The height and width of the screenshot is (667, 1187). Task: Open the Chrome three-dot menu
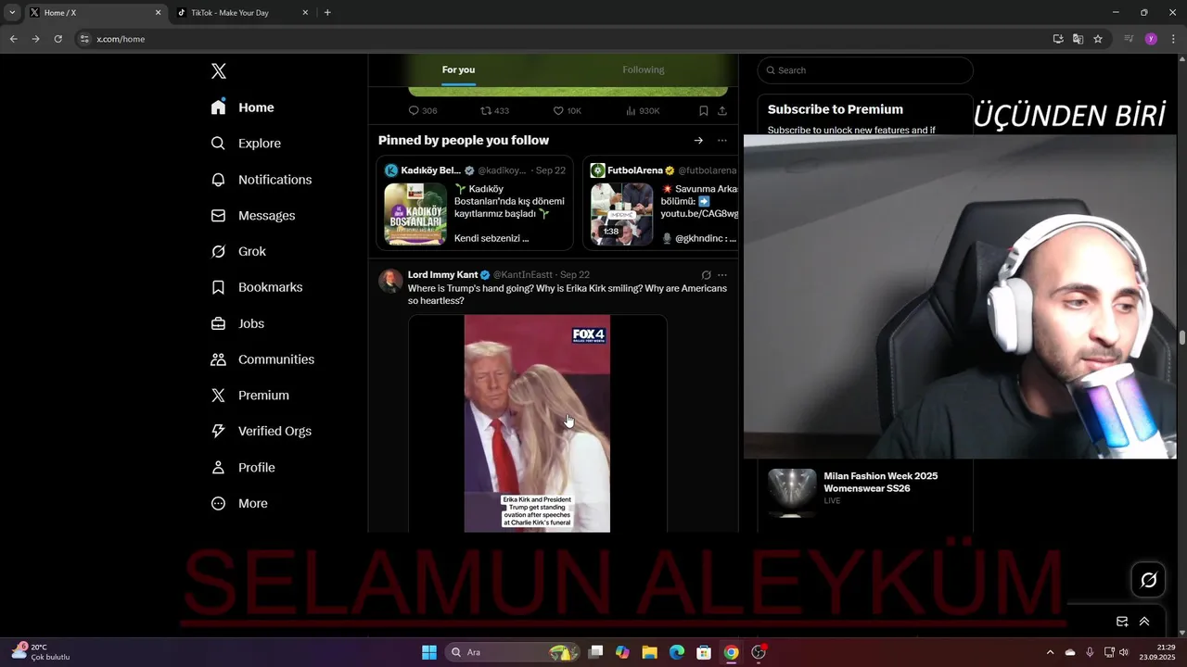pyautogui.click(x=1173, y=39)
